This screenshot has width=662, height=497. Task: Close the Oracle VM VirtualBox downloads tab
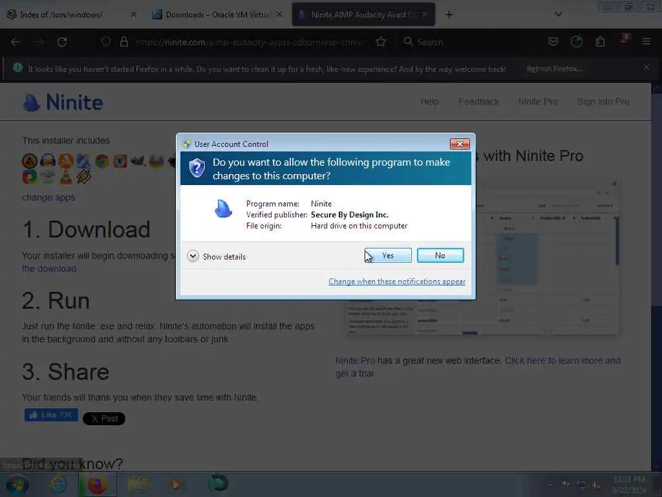point(279,14)
